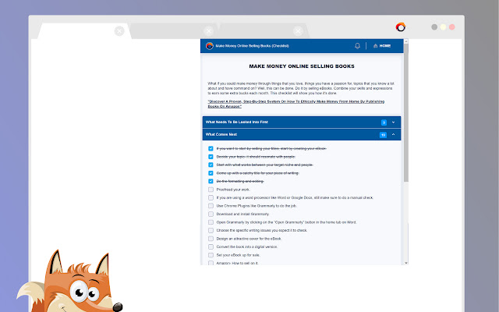Uncheck 'Start with what works' checkbox
The height and width of the screenshot is (312, 499).
pyautogui.click(x=211, y=165)
